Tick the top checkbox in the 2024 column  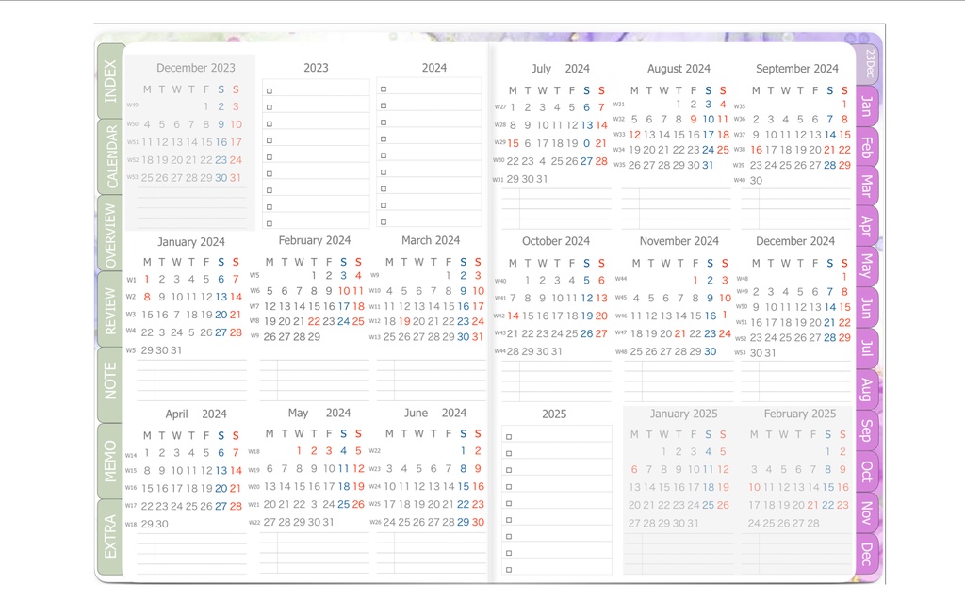click(382, 88)
